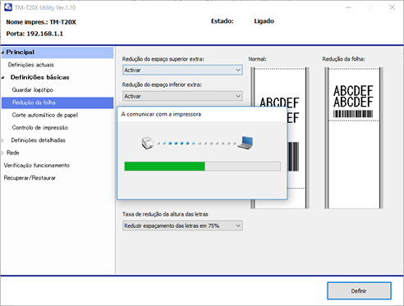Select Definições detalhadas tree item
The height and width of the screenshot is (306, 404).
tap(38, 140)
